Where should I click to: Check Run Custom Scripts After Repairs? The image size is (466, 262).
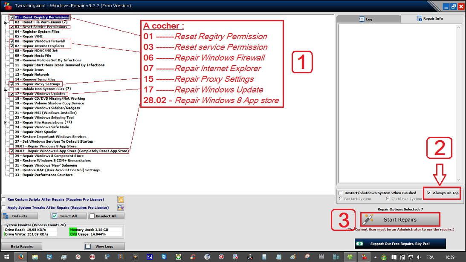4,199
